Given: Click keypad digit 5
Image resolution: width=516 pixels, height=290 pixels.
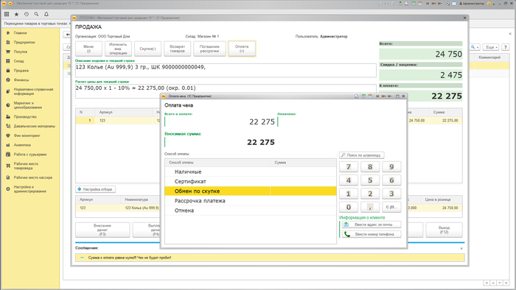Looking at the screenshot, I should [370, 180].
